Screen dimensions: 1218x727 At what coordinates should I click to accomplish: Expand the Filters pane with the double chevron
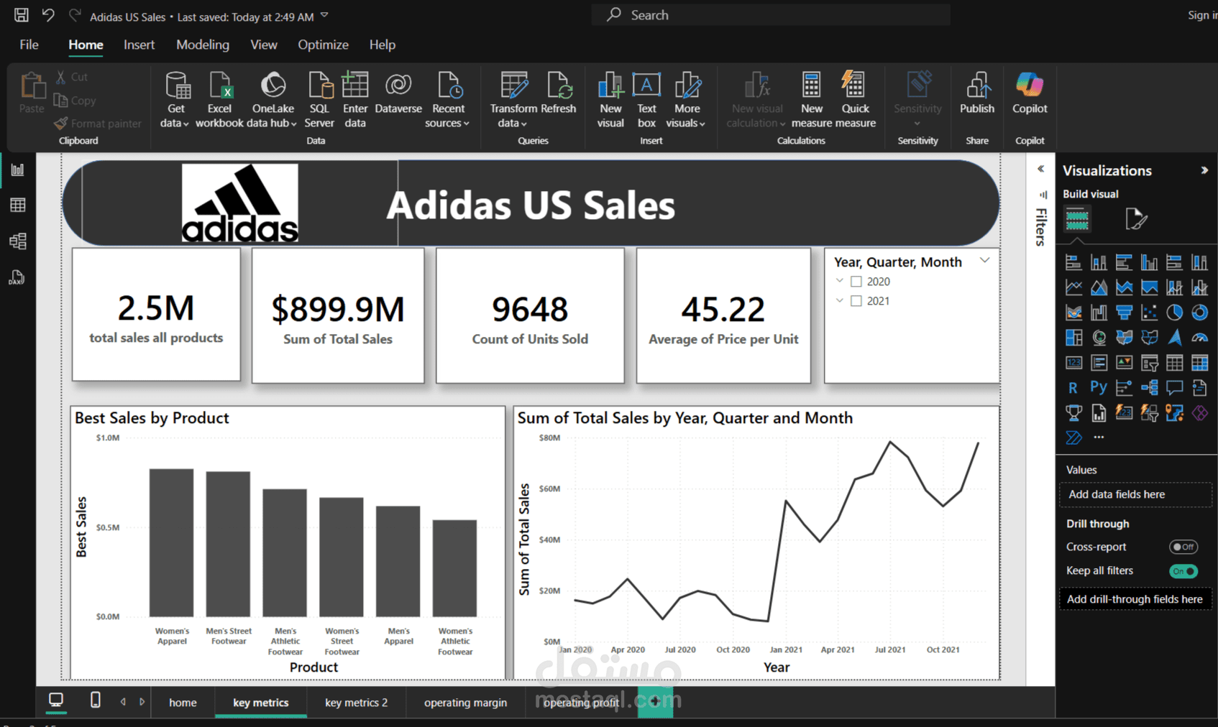[1040, 169]
